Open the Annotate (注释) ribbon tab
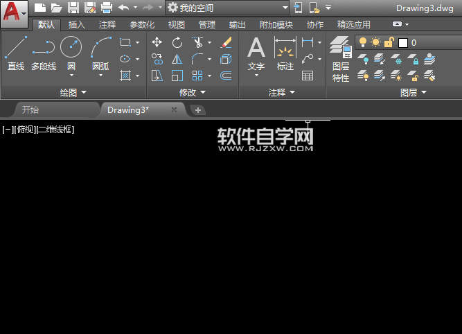The width and height of the screenshot is (462, 334). click(x=107, y=25)
